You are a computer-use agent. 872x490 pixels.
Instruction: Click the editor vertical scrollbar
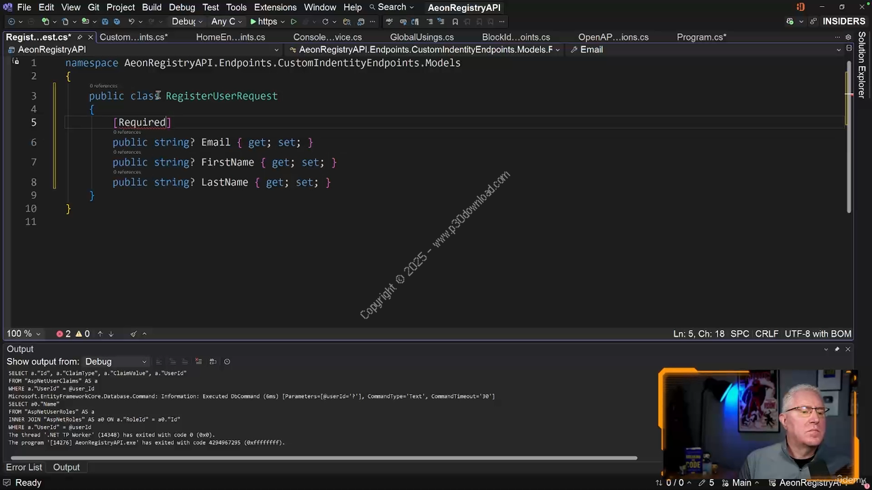pyautogui.click(x=849, y=136)
